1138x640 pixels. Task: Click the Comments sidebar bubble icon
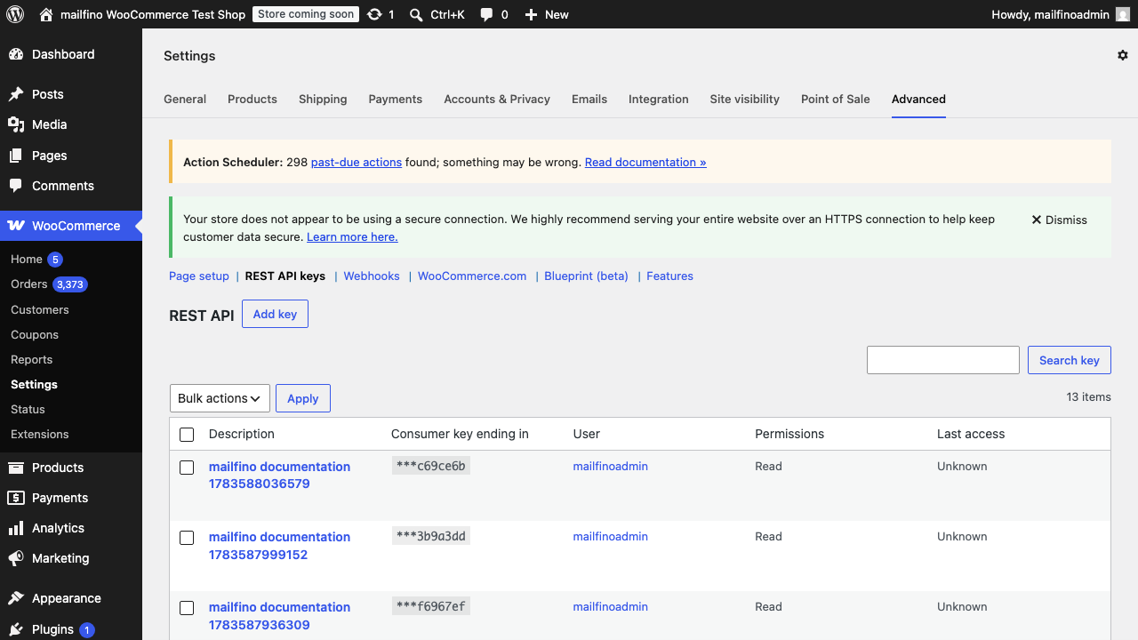coord(16,186)
